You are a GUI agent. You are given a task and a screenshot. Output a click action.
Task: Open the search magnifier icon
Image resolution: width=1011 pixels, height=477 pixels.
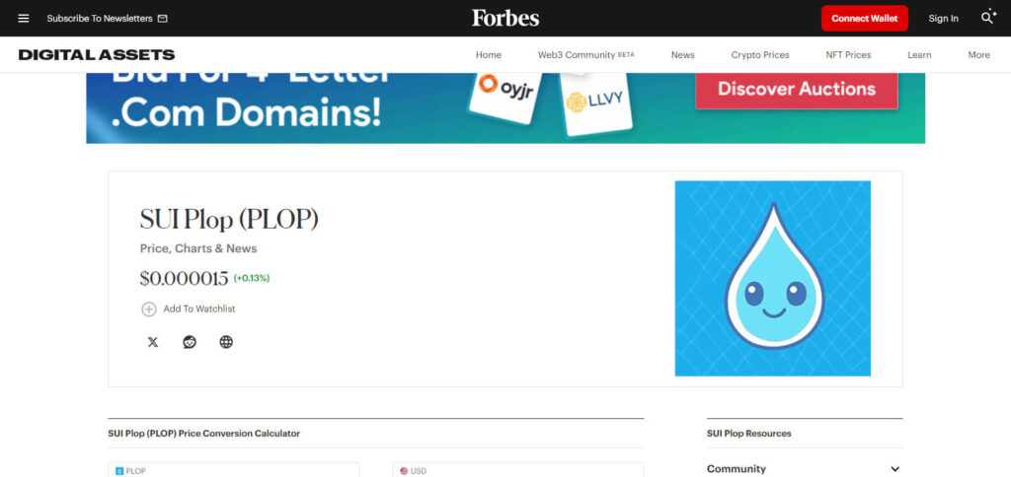[988, 17]
